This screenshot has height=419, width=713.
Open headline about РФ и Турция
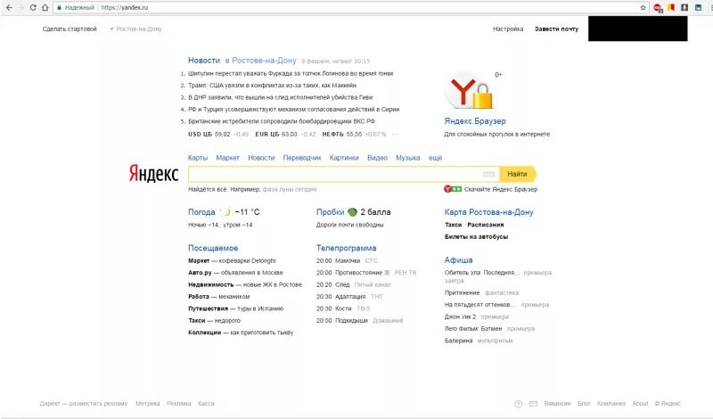click(294, 109)
